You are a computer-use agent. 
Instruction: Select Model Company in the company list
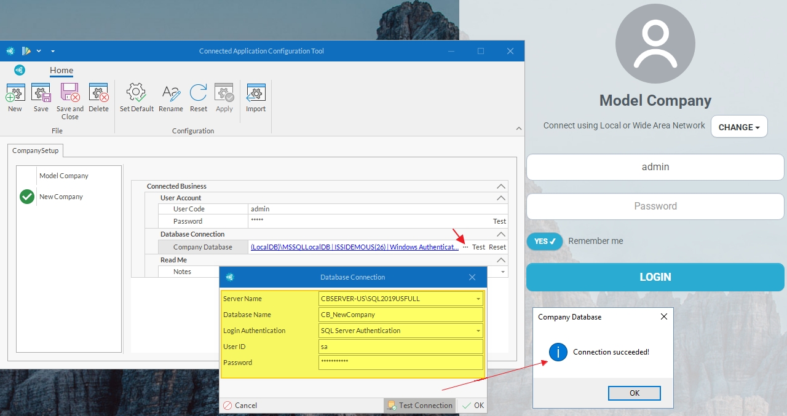pos(64,176)
